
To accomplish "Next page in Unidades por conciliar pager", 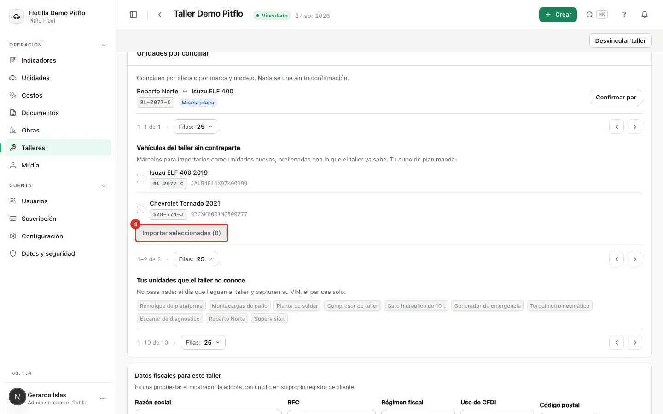I will (x=635, y=126).
